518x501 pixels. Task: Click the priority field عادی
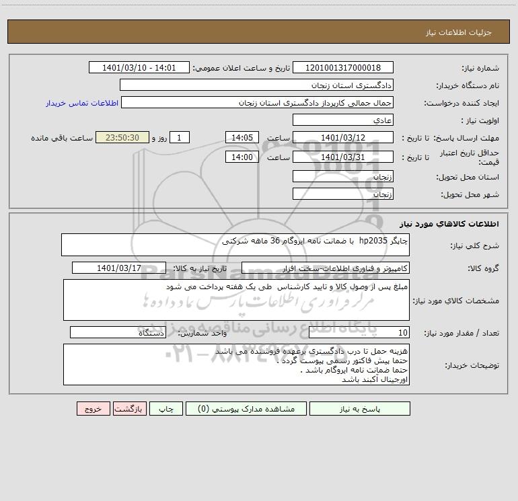pos(343,120)
